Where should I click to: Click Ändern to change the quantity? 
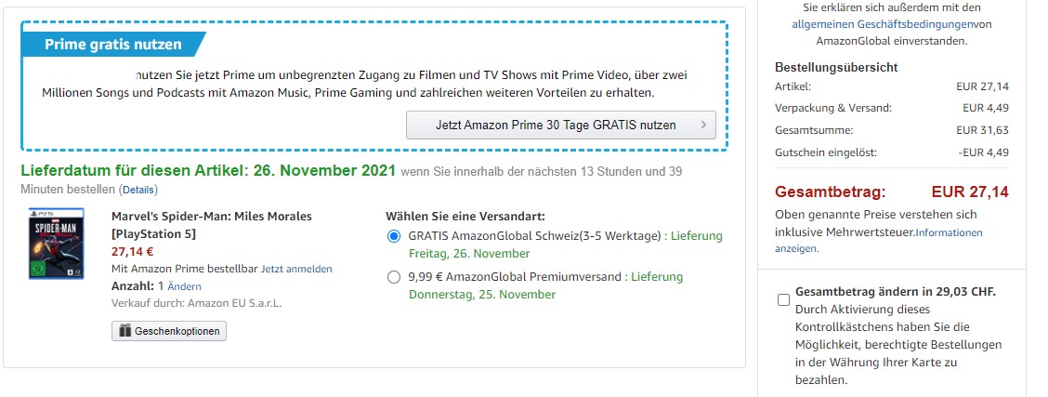(184, 286)
